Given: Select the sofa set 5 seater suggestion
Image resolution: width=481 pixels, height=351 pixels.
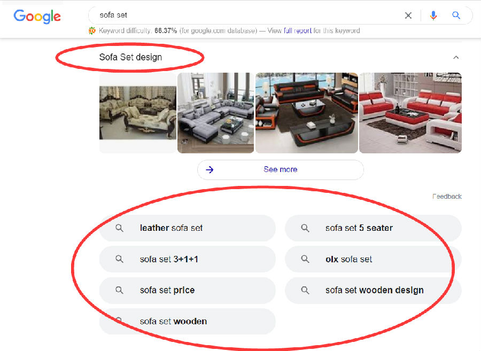Looking at the screenshot, I should click(373, 228).
